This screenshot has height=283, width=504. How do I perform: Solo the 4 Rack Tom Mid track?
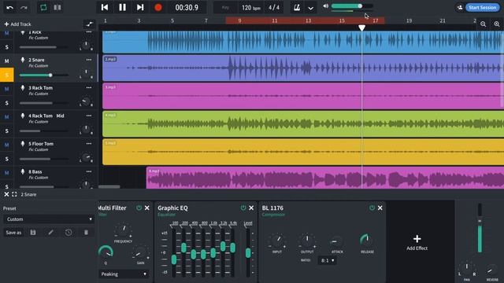7,131
